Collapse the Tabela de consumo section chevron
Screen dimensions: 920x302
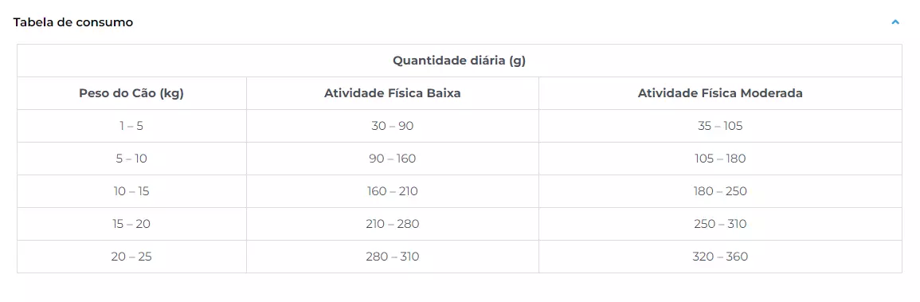pyautogui.click(x=895, y=22)
